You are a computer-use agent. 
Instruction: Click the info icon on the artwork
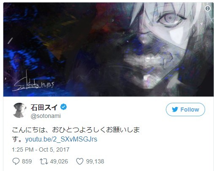point(208,8)
